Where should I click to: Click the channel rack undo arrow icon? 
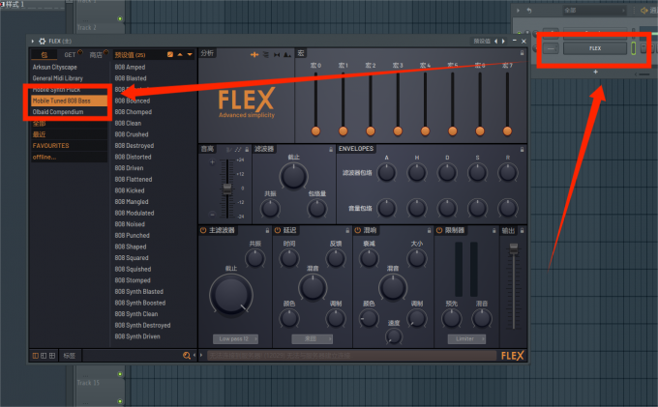[x=529, y=11]
